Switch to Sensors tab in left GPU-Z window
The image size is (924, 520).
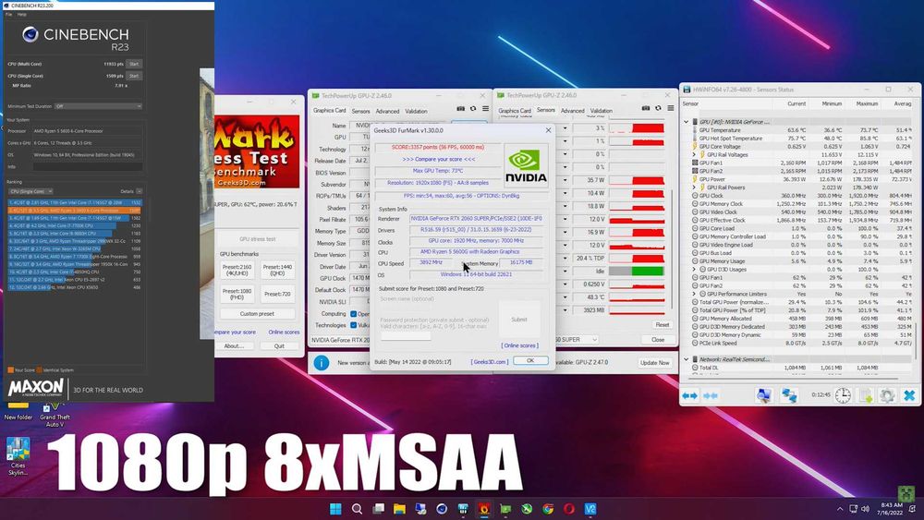[x=361, y=112]
